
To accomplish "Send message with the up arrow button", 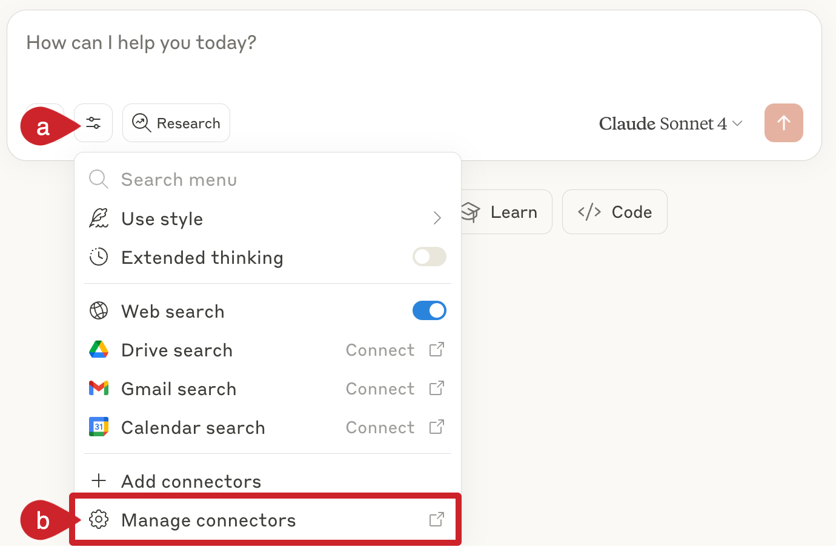I will coord(784,123).
